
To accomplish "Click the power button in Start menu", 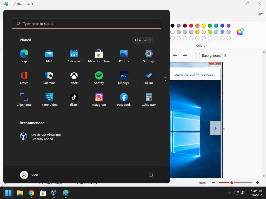I will pos(151,175).
